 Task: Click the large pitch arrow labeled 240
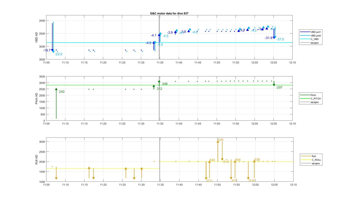pyautogui.click(x=56, y=103)
